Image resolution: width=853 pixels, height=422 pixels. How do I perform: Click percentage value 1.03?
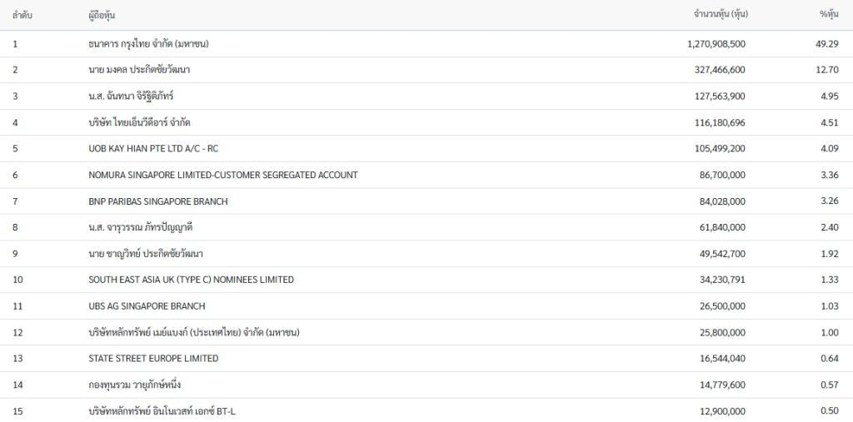click(x=830, y=306)
